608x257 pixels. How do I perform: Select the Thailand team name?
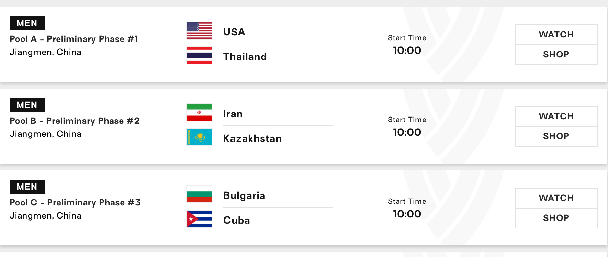tap(245, 57)
